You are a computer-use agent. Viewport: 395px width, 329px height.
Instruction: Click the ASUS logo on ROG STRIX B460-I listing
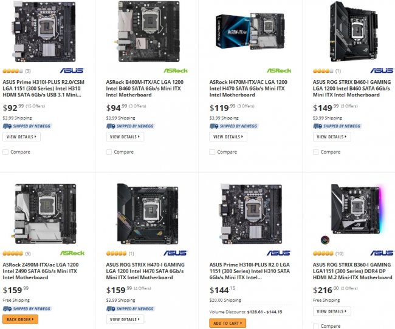pos(382,70)
